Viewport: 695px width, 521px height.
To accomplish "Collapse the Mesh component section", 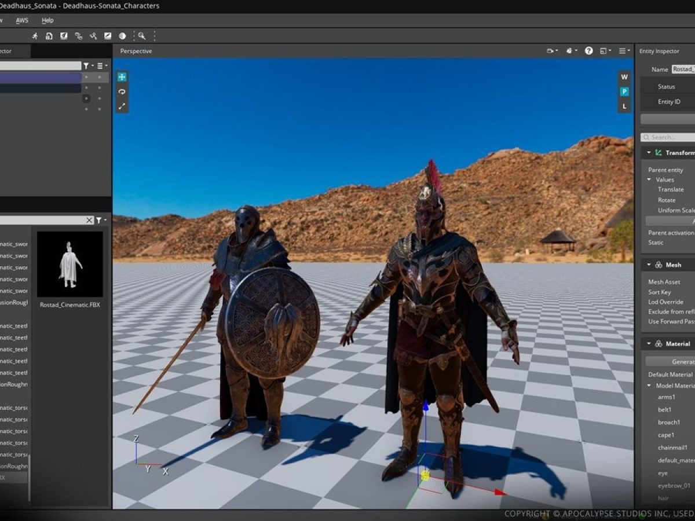I will pyautogui.click(x=649, y=265).
